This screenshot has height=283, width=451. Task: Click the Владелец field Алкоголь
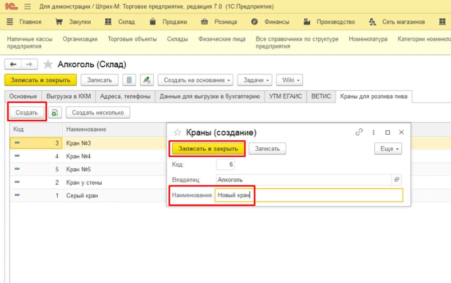click(x=304, y=180)
